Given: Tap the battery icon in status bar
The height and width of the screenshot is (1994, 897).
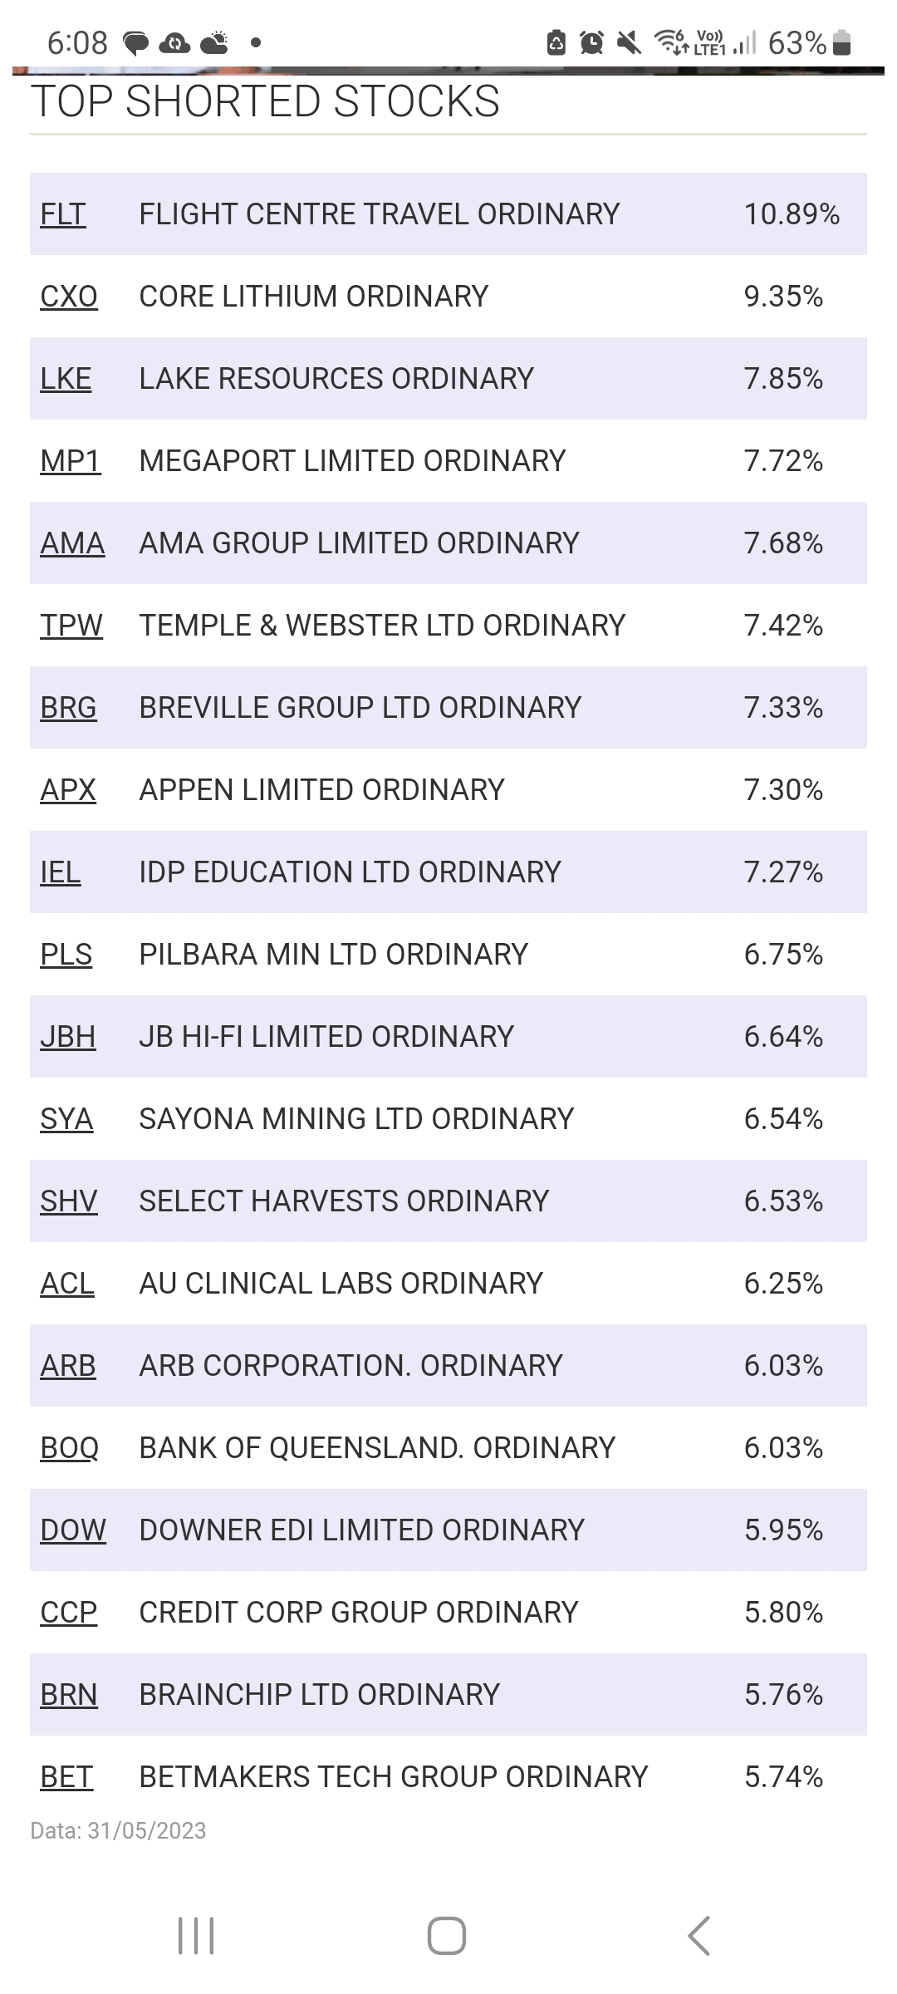Looking at the screenshot, I should (841, 42).
